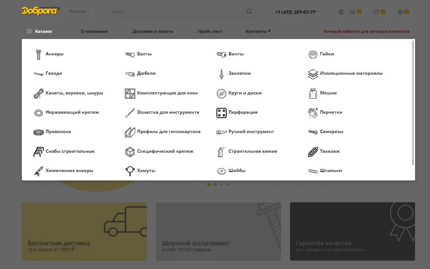Click the Такелаж chain icon
This screenshot has width=430, height=269.
(x=313, y=152)
